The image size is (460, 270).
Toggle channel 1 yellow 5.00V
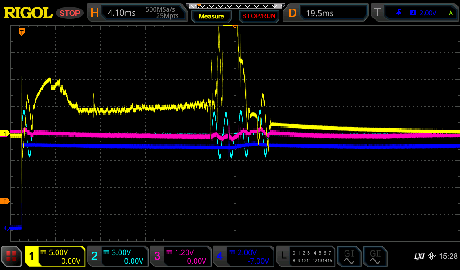pos(55,256)
